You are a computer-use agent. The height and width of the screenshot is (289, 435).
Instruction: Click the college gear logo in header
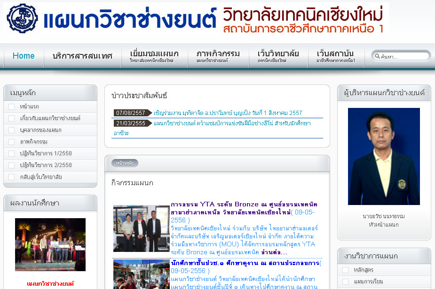coord(22,18)
